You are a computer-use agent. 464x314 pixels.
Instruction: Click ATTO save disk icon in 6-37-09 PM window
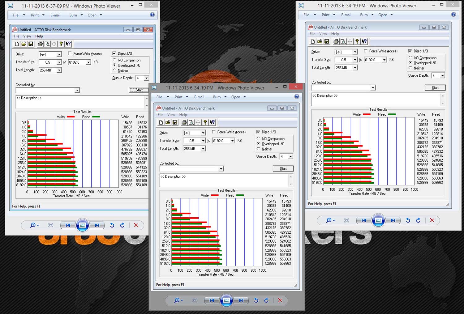point(31,44)
